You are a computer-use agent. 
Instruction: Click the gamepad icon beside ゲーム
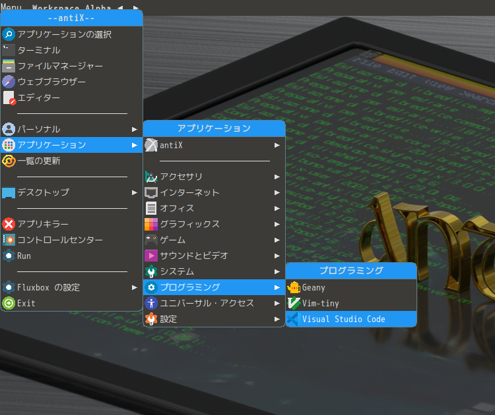[x=151, y=240]
